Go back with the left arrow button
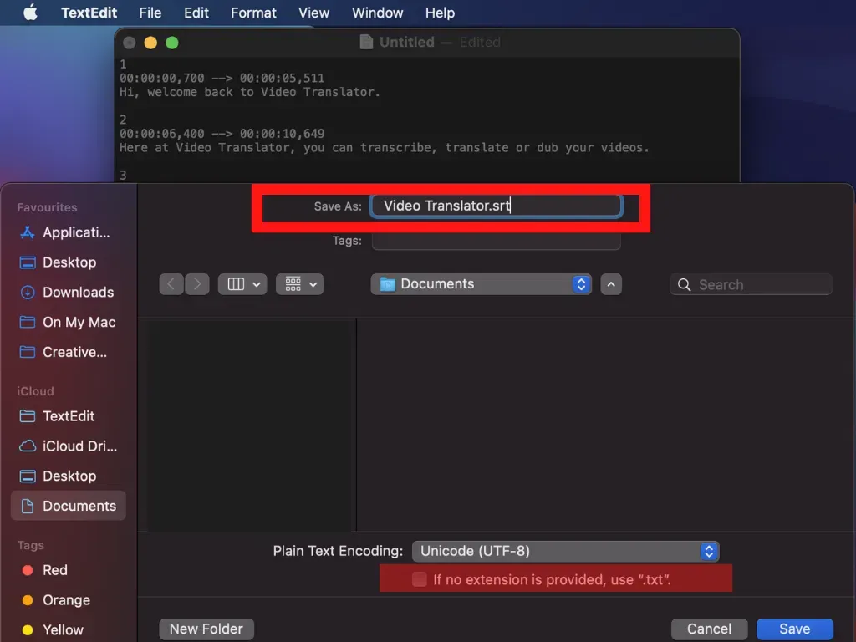856x642 pixels. 171,284
